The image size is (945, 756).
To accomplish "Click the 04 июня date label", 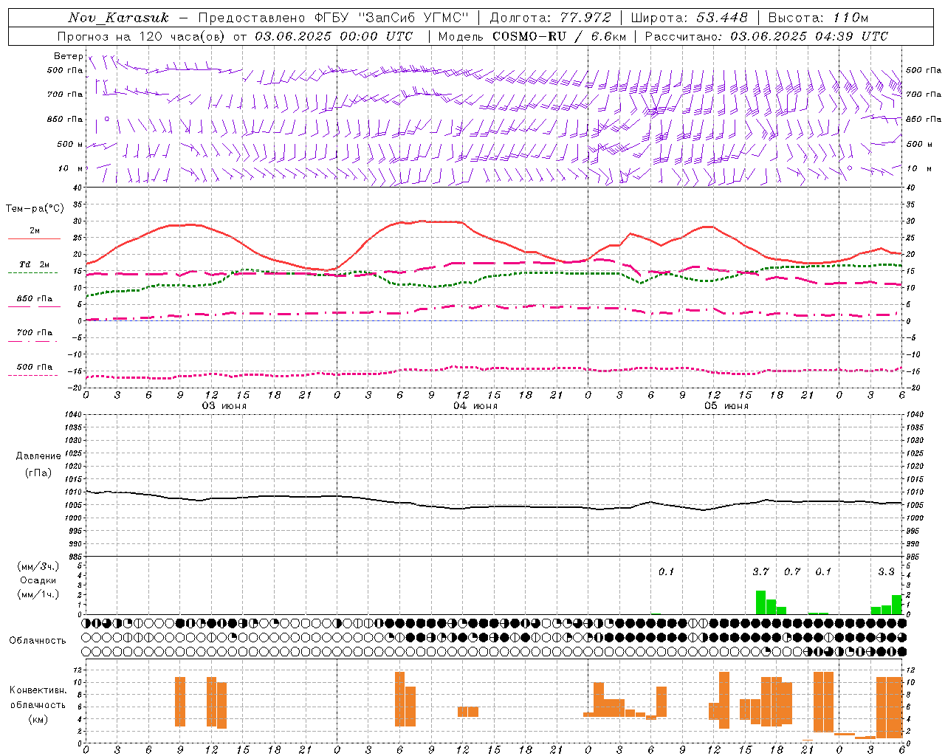I will click(475, 406).
